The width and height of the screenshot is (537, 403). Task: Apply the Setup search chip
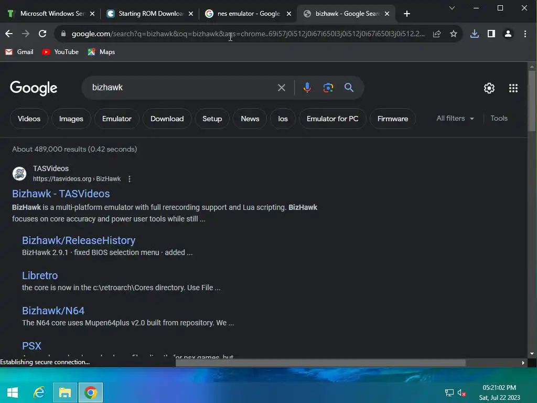[x=212, y=119]
